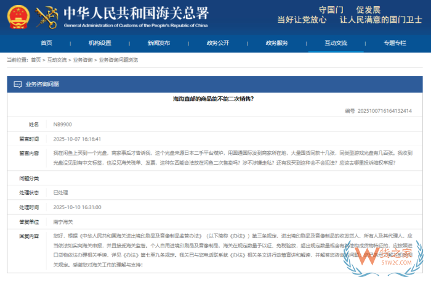Click the 回复内容 row label
The image size is (431, 285).
pos(29,236)
